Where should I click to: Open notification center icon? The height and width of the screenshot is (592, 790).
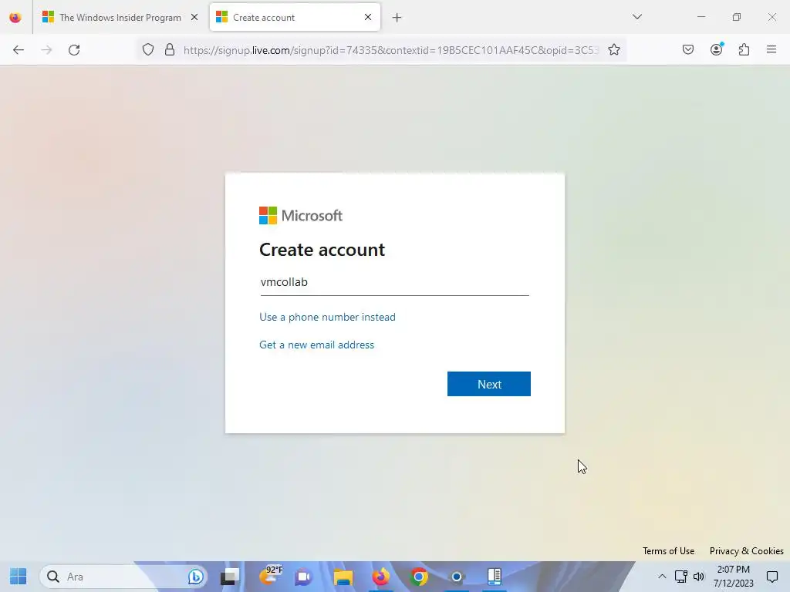(x=771, y=577)
